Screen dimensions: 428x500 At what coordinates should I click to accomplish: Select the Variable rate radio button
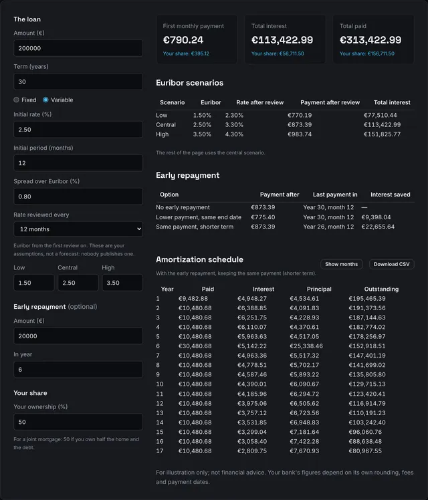(45, 100)
